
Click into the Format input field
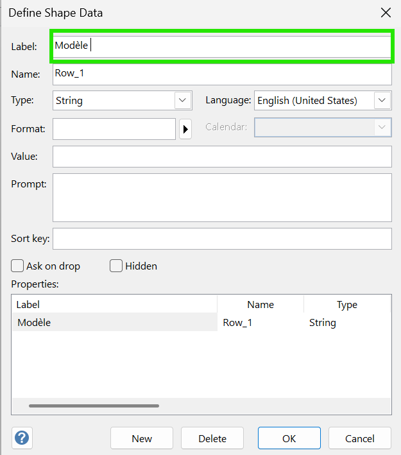click(x=114, y=129)
